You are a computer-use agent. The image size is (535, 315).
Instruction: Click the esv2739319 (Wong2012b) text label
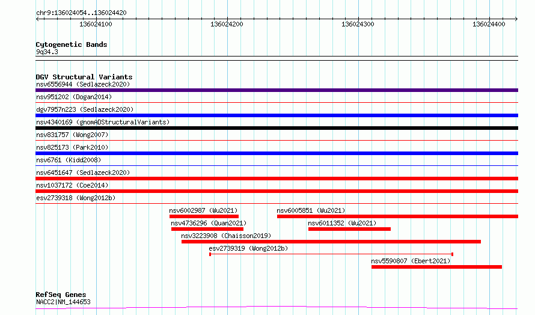pyautogui.click(x=248, y=248)
